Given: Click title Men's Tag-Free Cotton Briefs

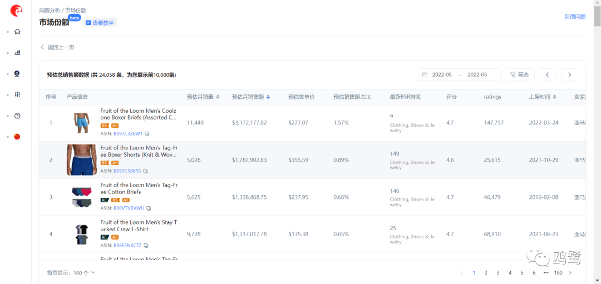Looking at the screenshot, I should click(x=139, y=188).
